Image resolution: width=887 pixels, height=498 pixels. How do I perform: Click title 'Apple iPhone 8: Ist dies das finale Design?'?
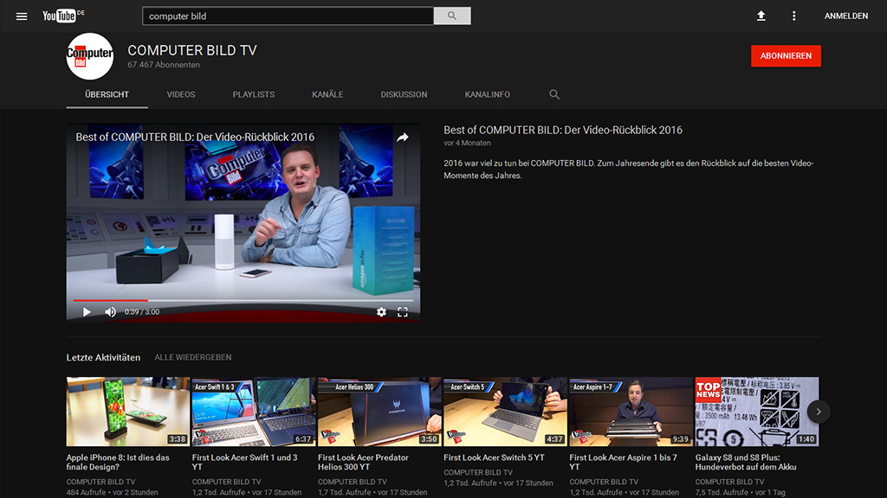(118, 462)
